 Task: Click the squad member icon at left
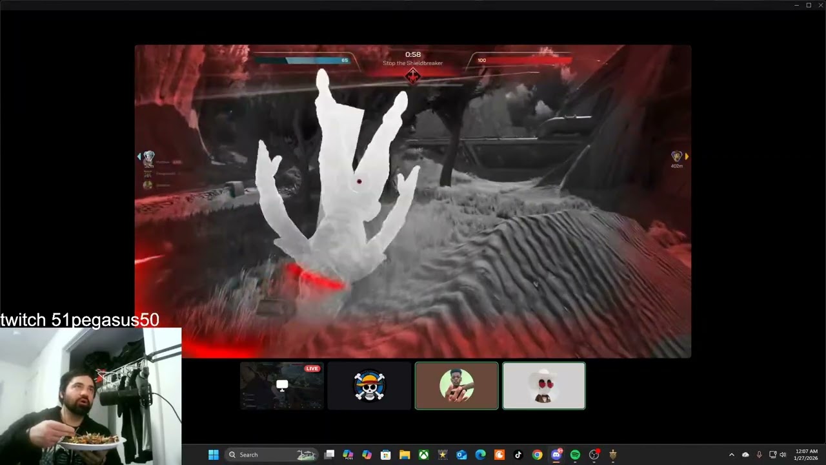(149, 157)
